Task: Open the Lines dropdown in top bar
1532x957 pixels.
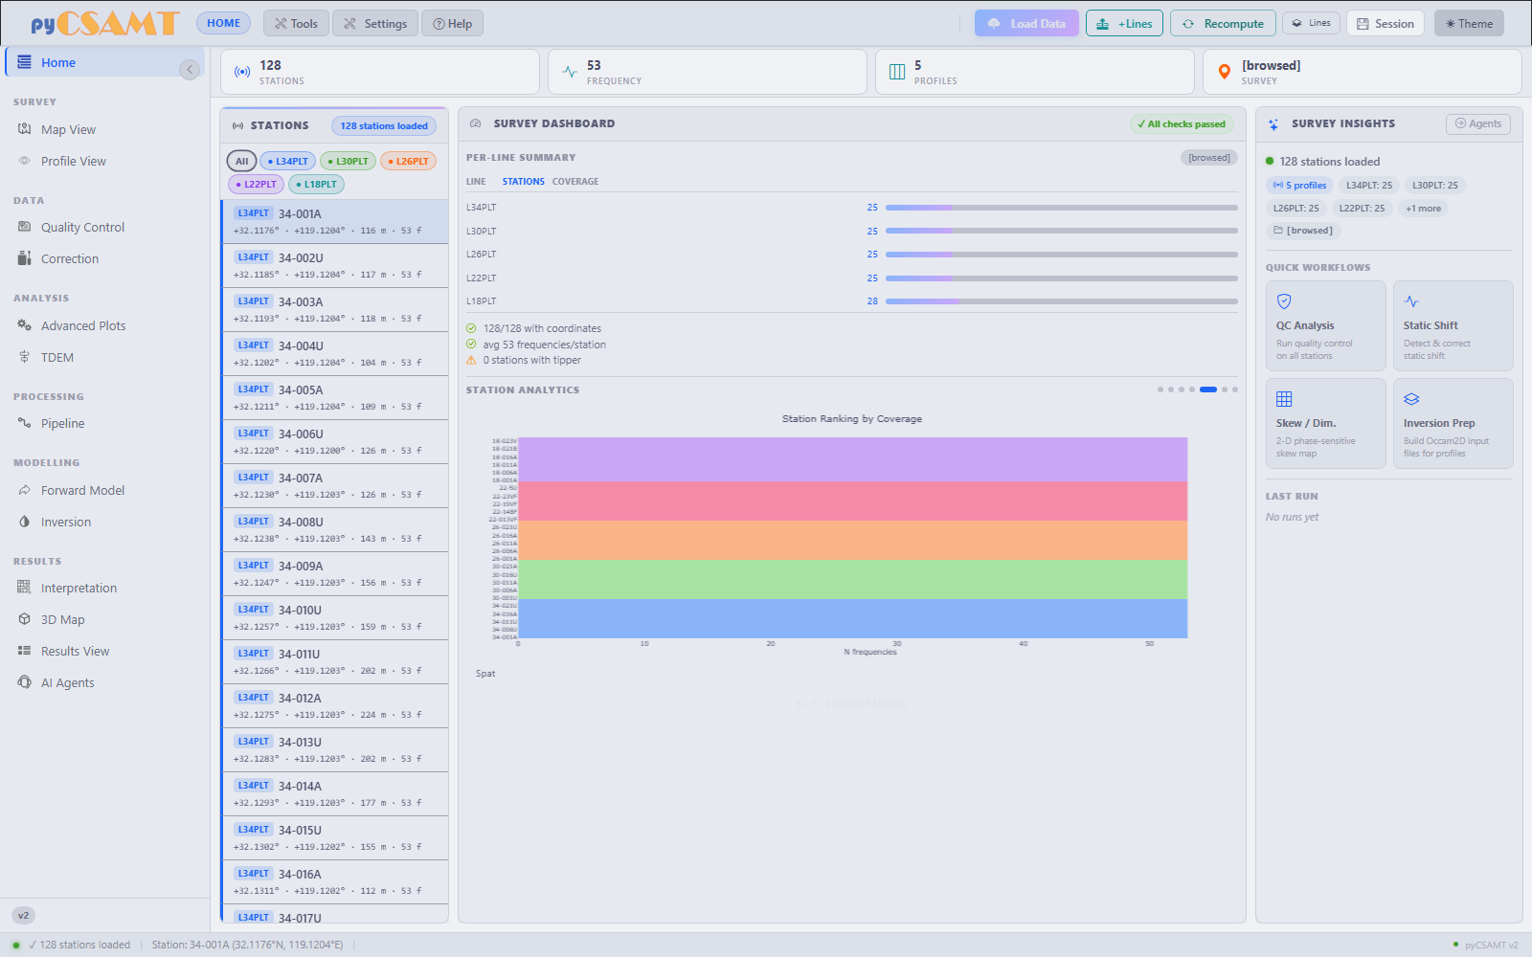Action: [1312, 23]
